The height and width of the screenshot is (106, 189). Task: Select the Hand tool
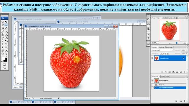(3, 54)
